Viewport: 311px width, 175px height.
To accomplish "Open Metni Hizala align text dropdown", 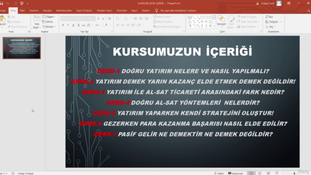I will click(x=163, y=21).
